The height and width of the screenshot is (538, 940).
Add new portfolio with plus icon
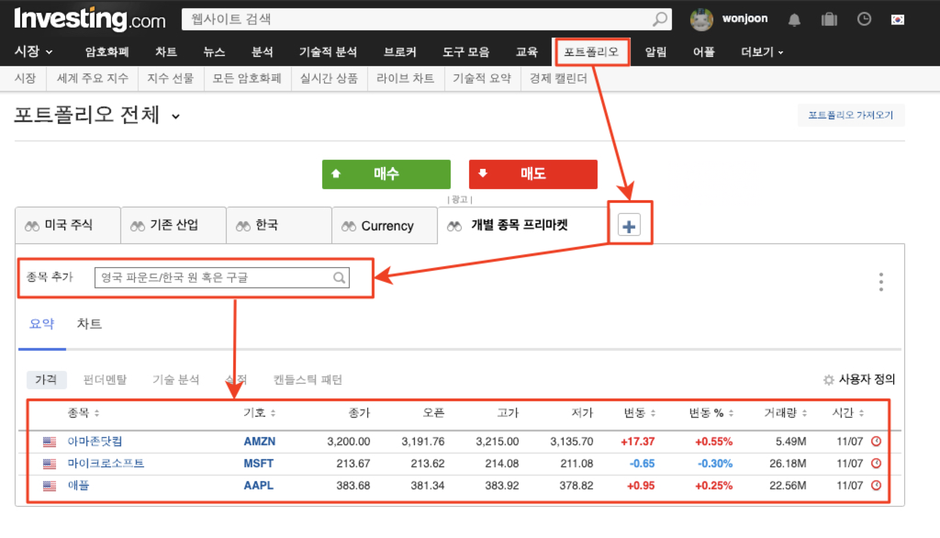click(x=629, y=226)
